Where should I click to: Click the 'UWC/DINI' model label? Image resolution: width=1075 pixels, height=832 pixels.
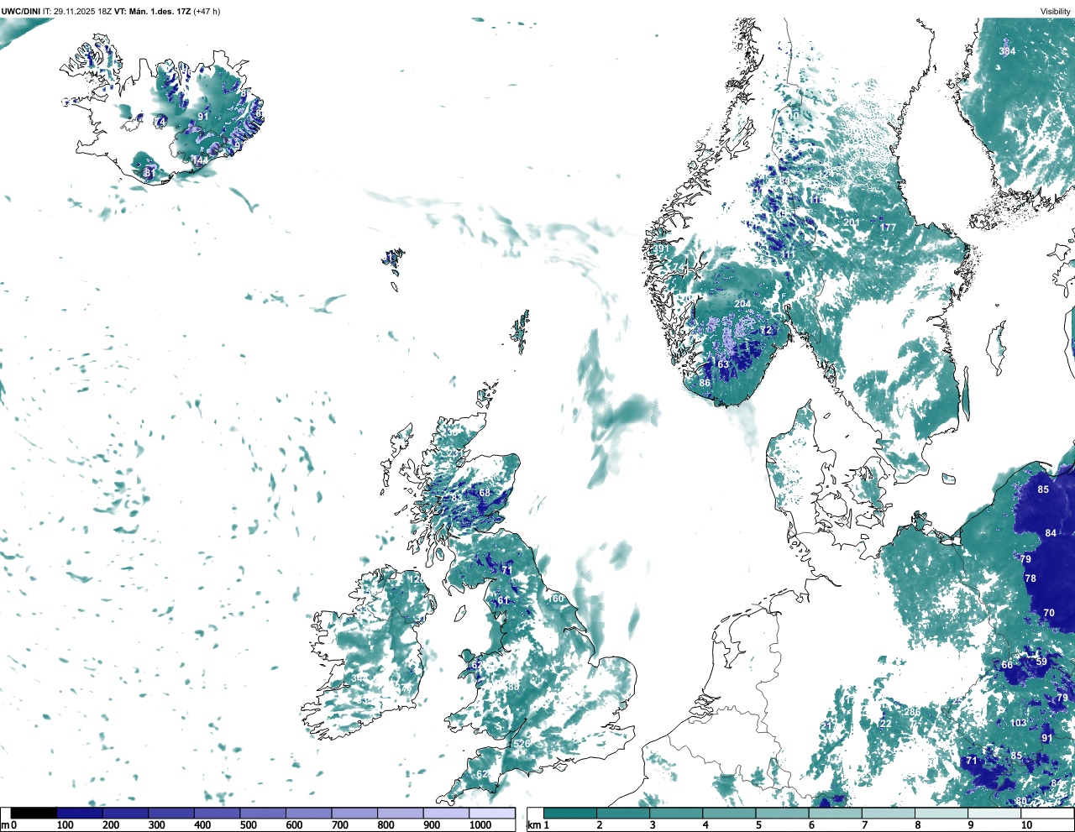pyautogui.click(x=21, y=11)
